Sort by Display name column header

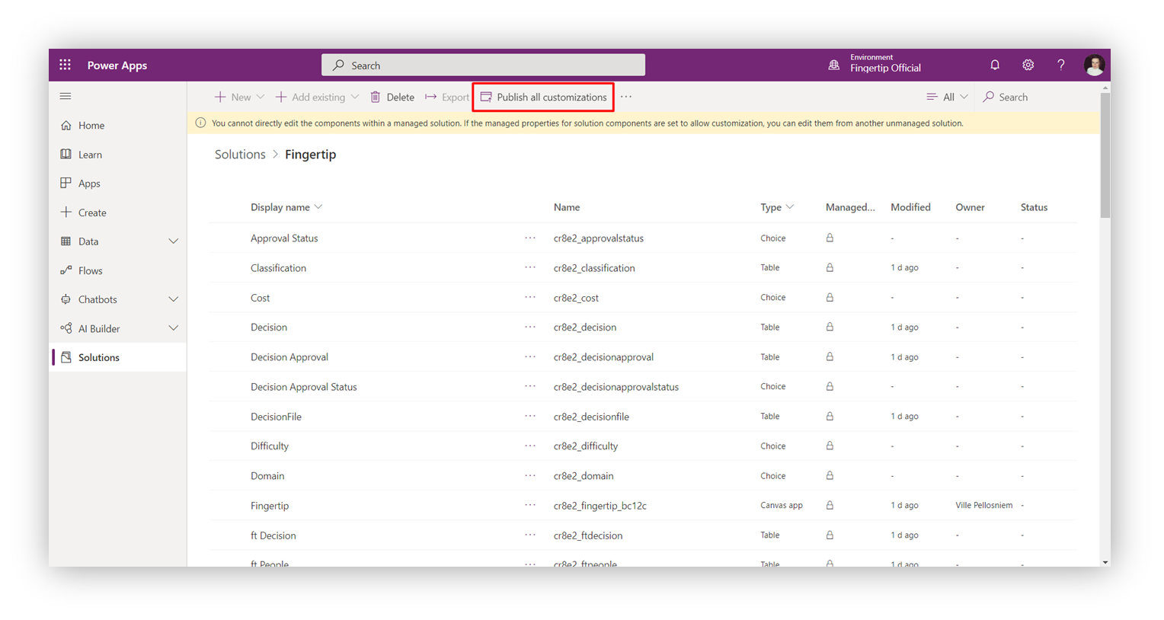pyautogui.click(x=286, y=207)
